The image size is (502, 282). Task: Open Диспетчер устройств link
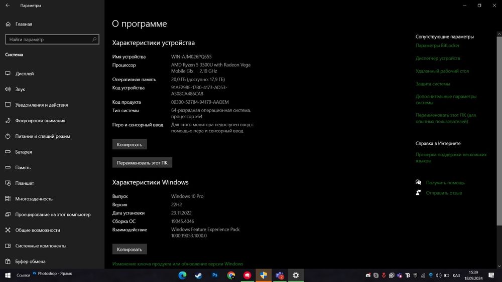438,58
